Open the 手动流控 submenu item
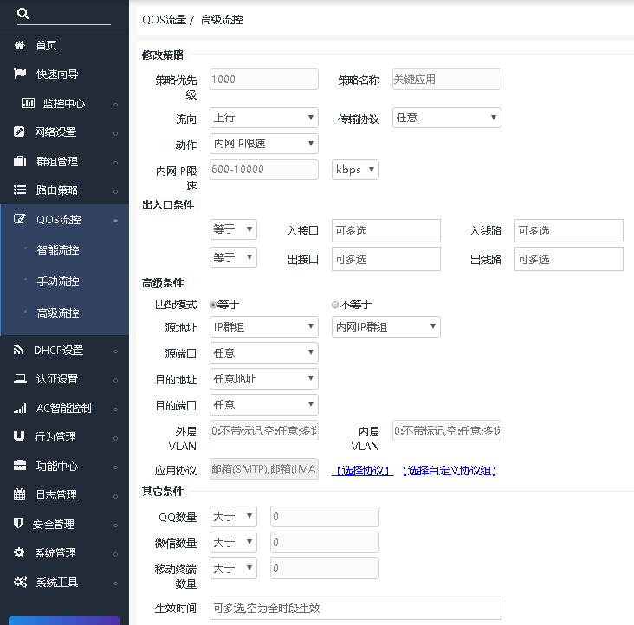 click(x=58, y=280)
